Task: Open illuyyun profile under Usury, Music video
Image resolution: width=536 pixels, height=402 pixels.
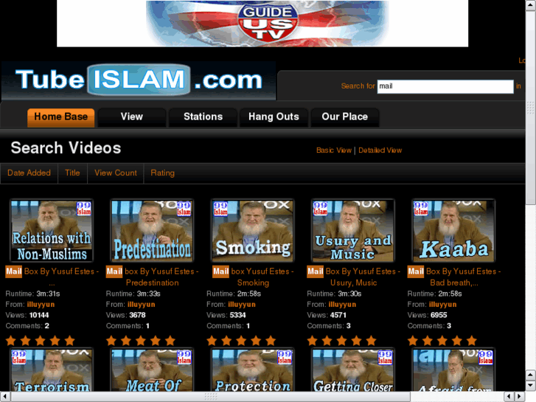Action: point(342,305)
